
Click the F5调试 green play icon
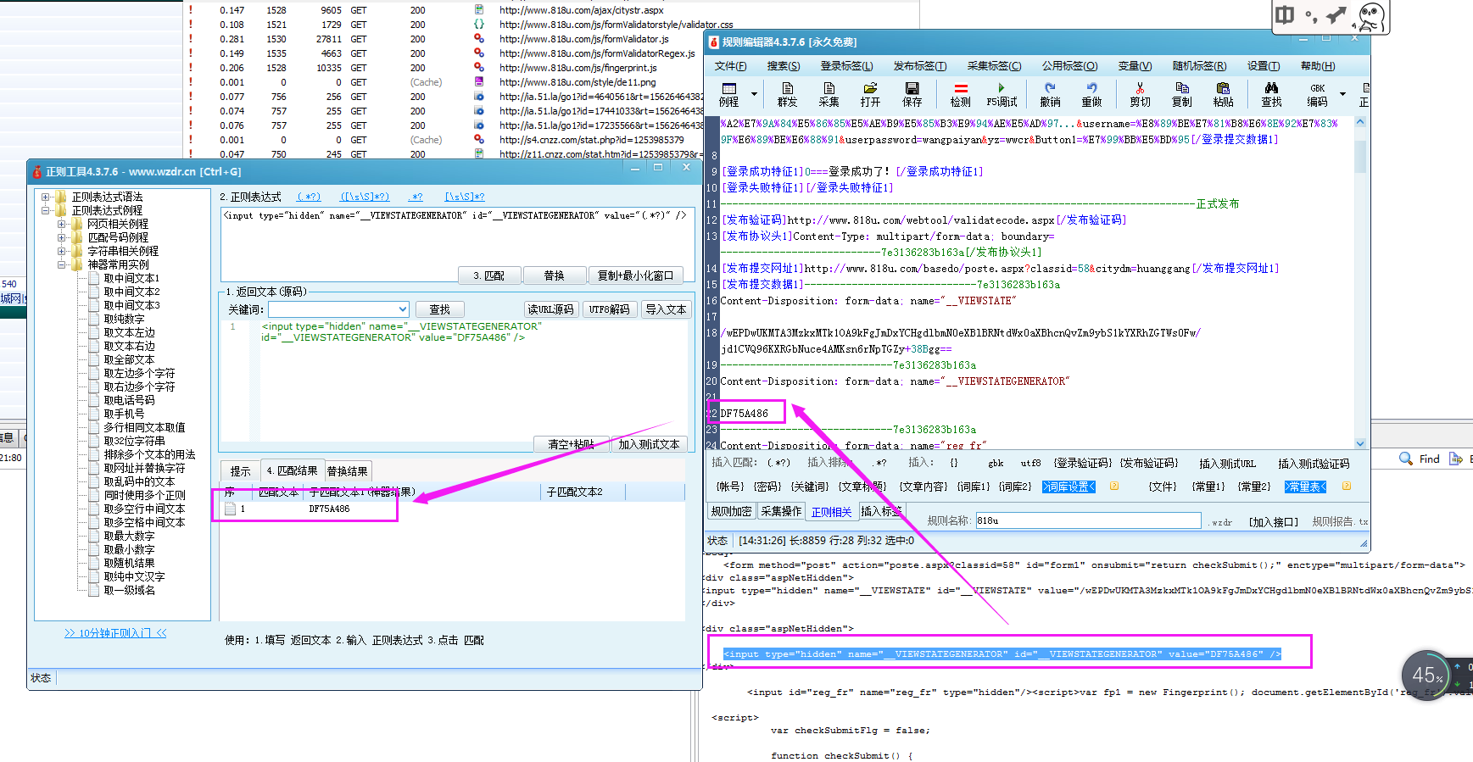[1002, 94]
